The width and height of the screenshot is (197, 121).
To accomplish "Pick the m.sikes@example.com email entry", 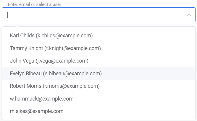I will [x=37, y=111].
